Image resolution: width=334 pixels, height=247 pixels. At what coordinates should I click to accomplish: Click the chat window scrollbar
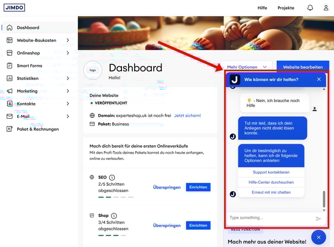[x=324, y=199]
